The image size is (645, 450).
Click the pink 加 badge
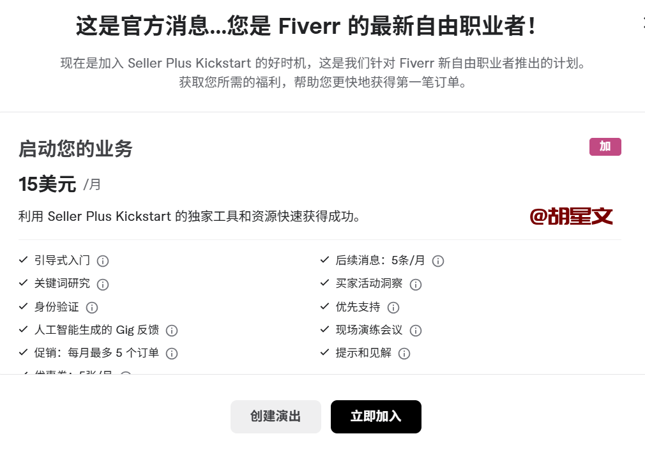coord(605,146)
